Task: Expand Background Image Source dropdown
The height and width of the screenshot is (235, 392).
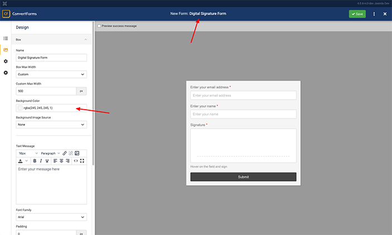Action: click(51, 125)
